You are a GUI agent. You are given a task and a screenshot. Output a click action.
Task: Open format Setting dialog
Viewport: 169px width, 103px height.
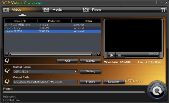90,71
